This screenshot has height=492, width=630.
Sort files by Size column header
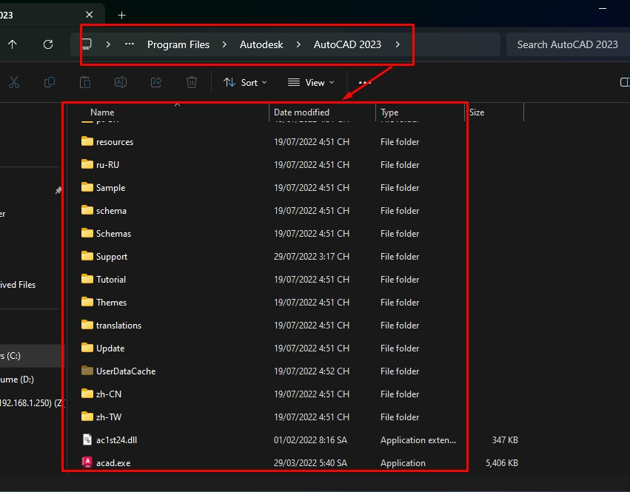(477, 112)
